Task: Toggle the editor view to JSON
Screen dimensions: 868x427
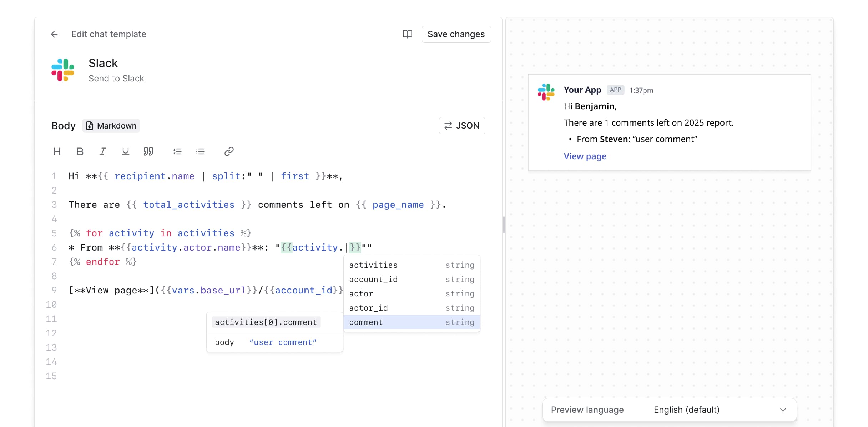Action: click(462, 126)
